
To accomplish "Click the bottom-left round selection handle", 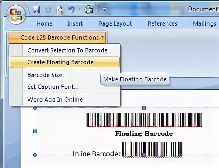I will 35,155.
